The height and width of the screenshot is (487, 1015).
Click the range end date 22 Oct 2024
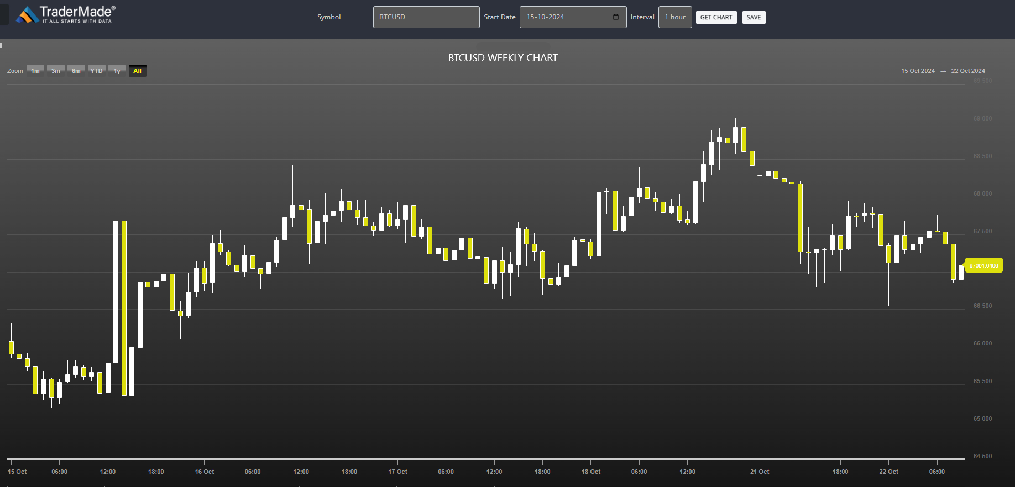(x=968, y=71)
